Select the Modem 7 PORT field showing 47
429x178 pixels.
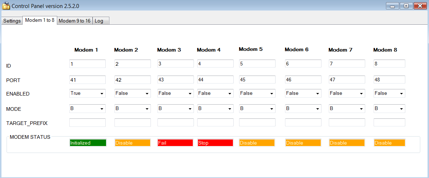click(347, 80)
